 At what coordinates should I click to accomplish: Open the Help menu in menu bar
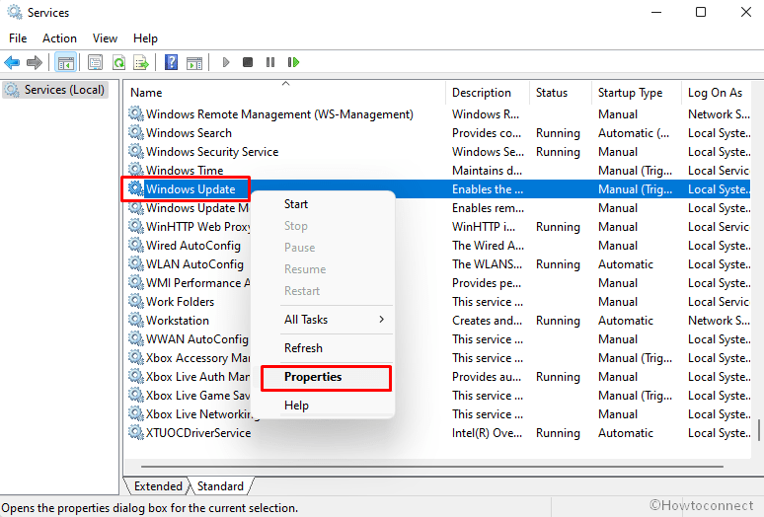coord(146,38)
